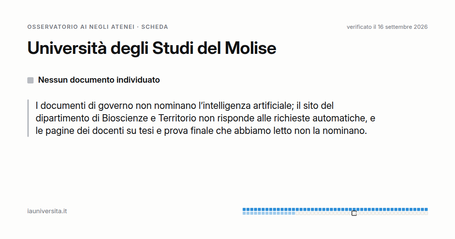Click the title Università degli Studi del Molise
The width and height of the screenshot is (455, 239).
coord(152,48)
